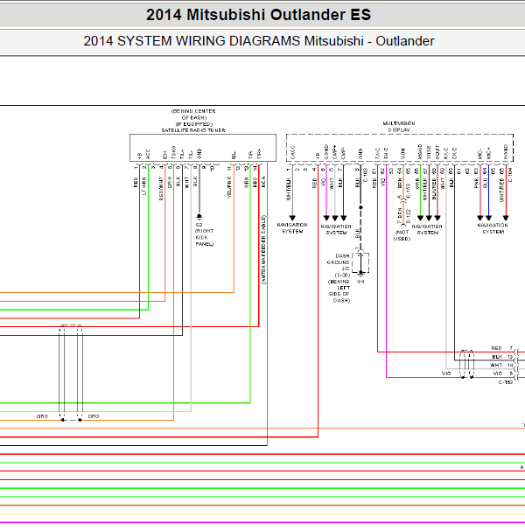Select the 'HGND' pin name on display

click(x=506, y=152)
